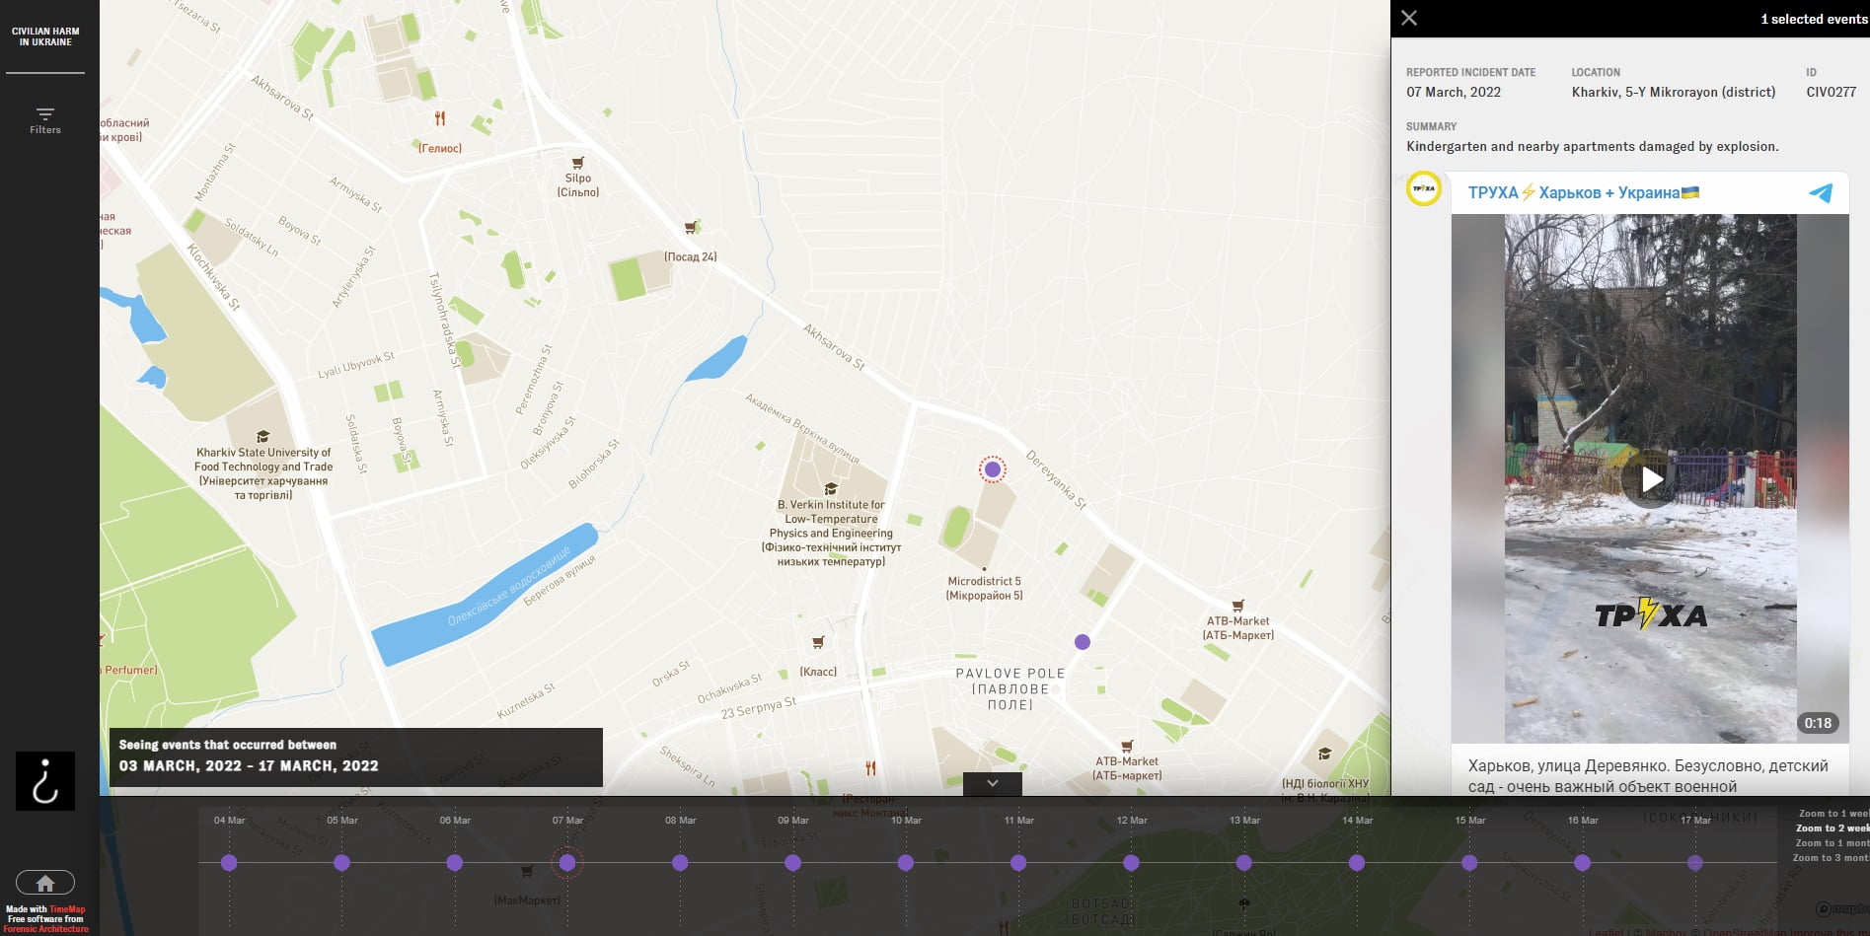Select the 06 Mar timeline event
This screenshot has width=1870, height=936.
454,863
